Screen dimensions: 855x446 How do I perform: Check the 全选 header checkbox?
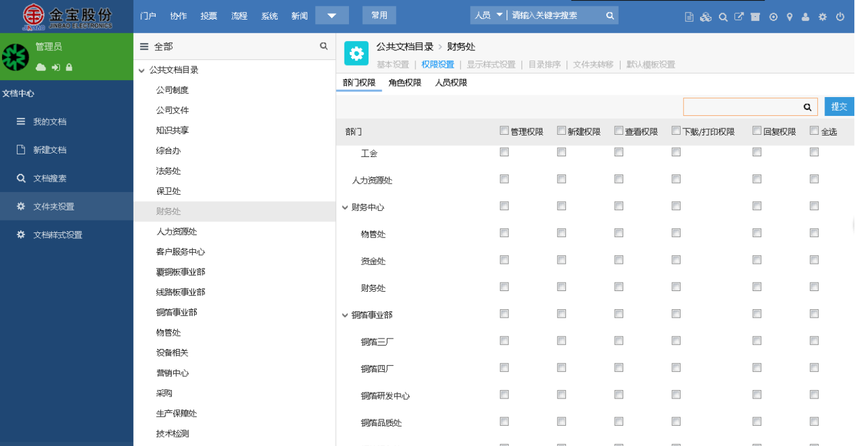[x=814, y=130]
